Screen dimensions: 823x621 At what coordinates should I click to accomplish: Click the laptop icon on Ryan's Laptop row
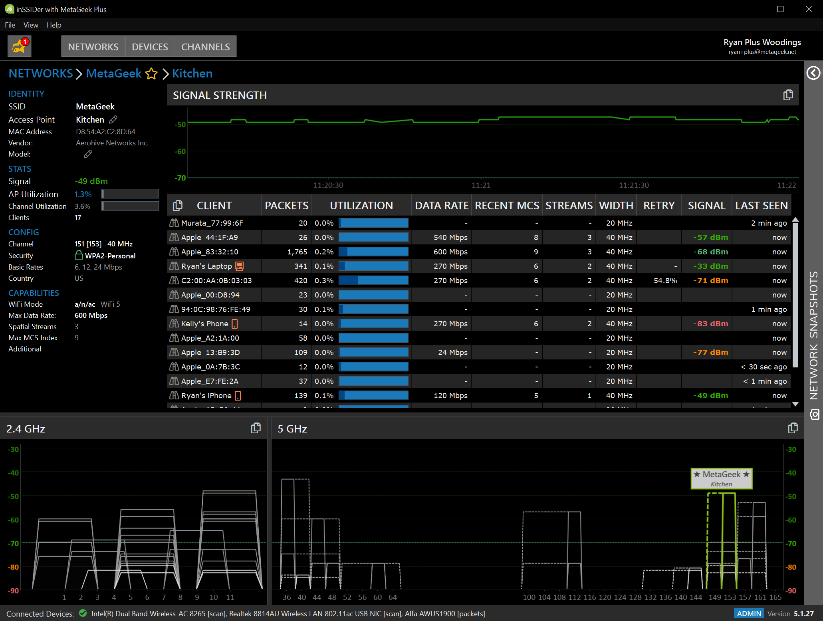(x=240, y=266)
